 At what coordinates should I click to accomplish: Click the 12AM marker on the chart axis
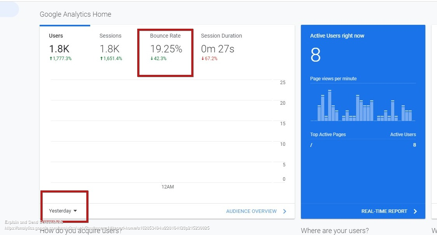point(168,187)
